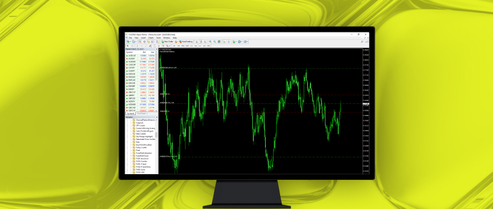
Task: Open the Window menu
Action: tap(166, 38)
